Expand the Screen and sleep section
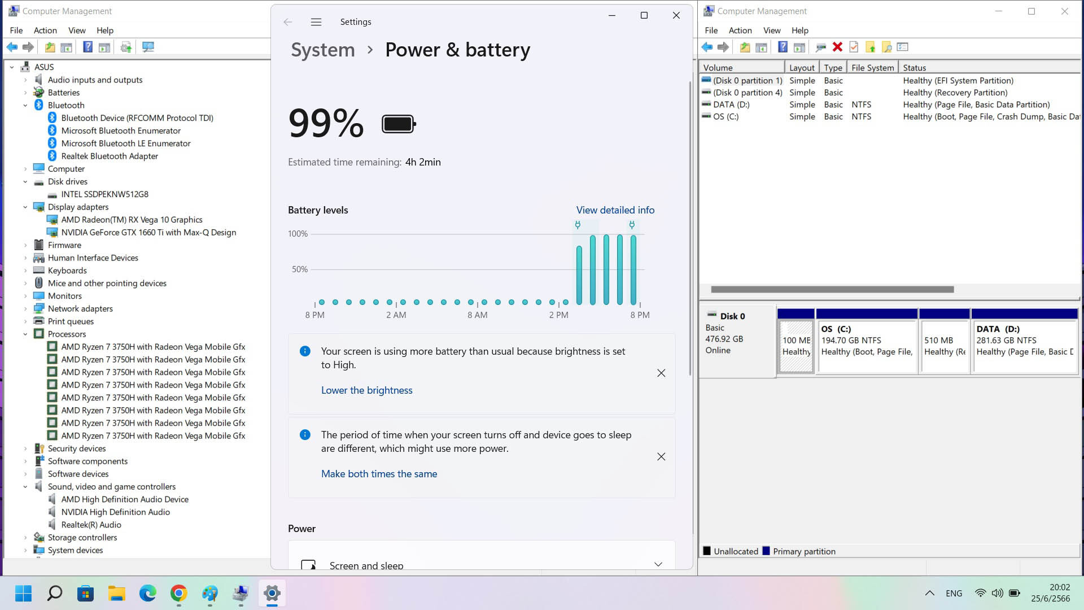This screenshot has height=610, width=1084. pyautogui.click(x=658, y=564)
